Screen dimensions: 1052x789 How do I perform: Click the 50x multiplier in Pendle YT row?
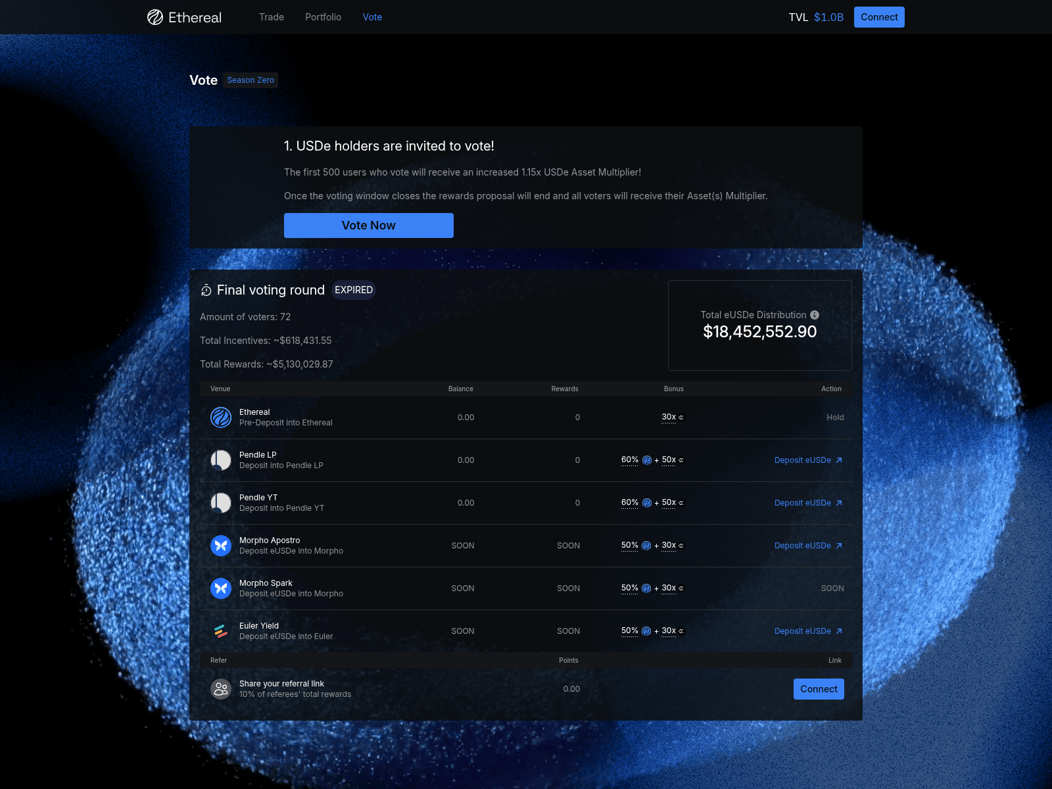point(669,502)
